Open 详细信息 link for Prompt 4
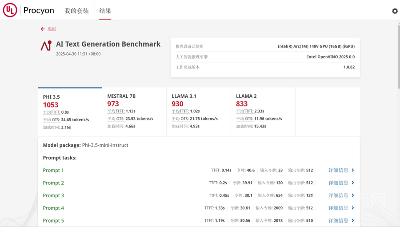Screen dimensions: 400x227 [x=338, y=208]
